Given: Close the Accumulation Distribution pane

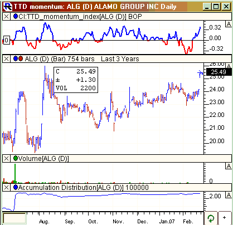Looking at the screenshot, I should click(x=6, y=188).
